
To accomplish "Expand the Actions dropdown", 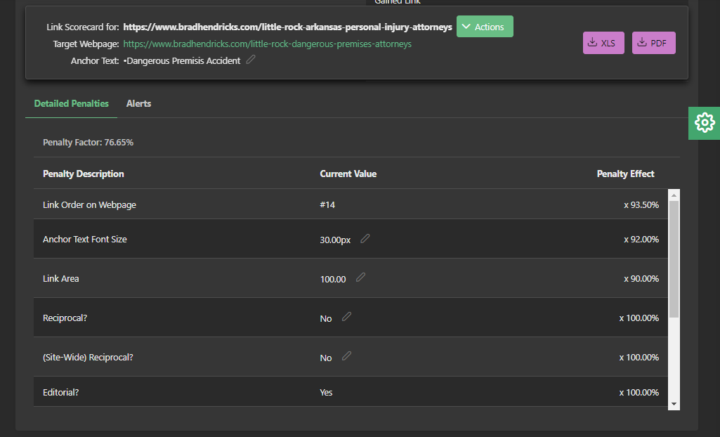I will pos(485,27).
